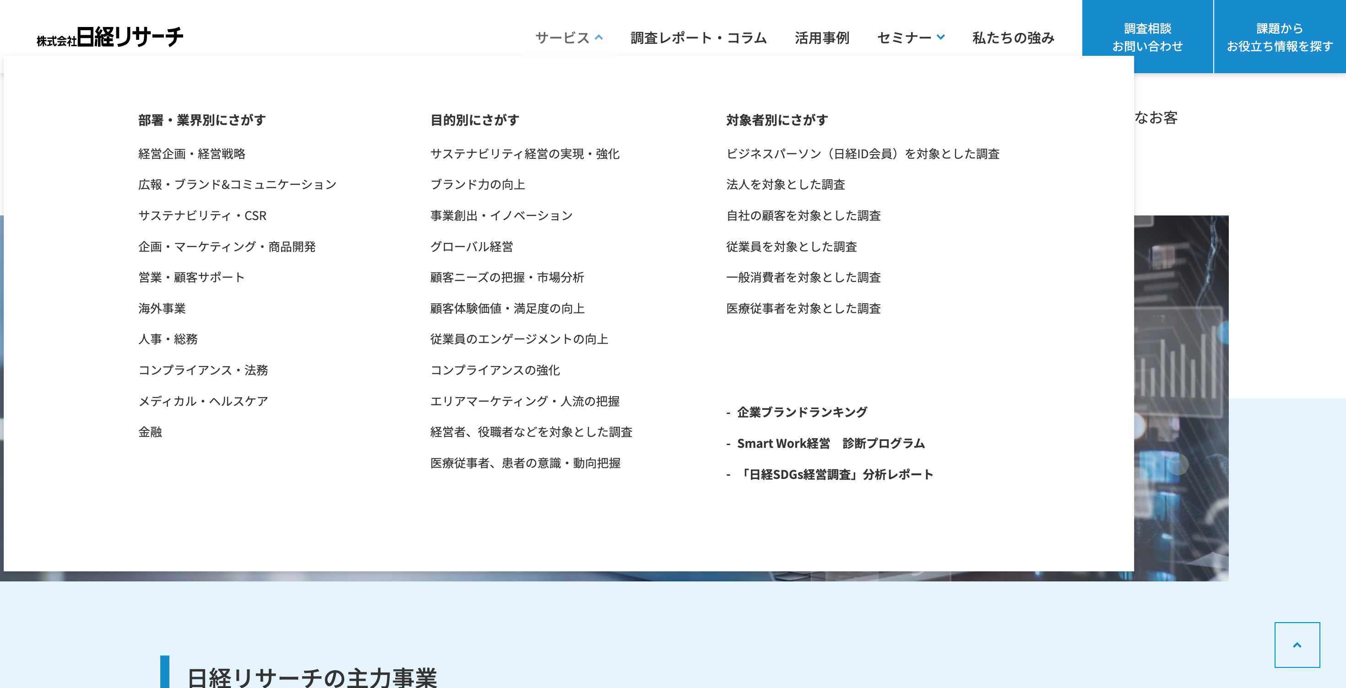Open 「日経SDGs経営調査」分析レポート link
1346x688 pixels.
point(835,474)
